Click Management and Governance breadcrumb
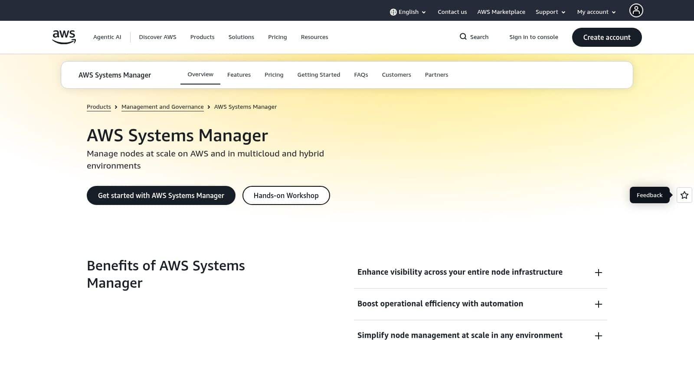Image resolution: width=694 pixels, height=390 pixels. [163, 107]
